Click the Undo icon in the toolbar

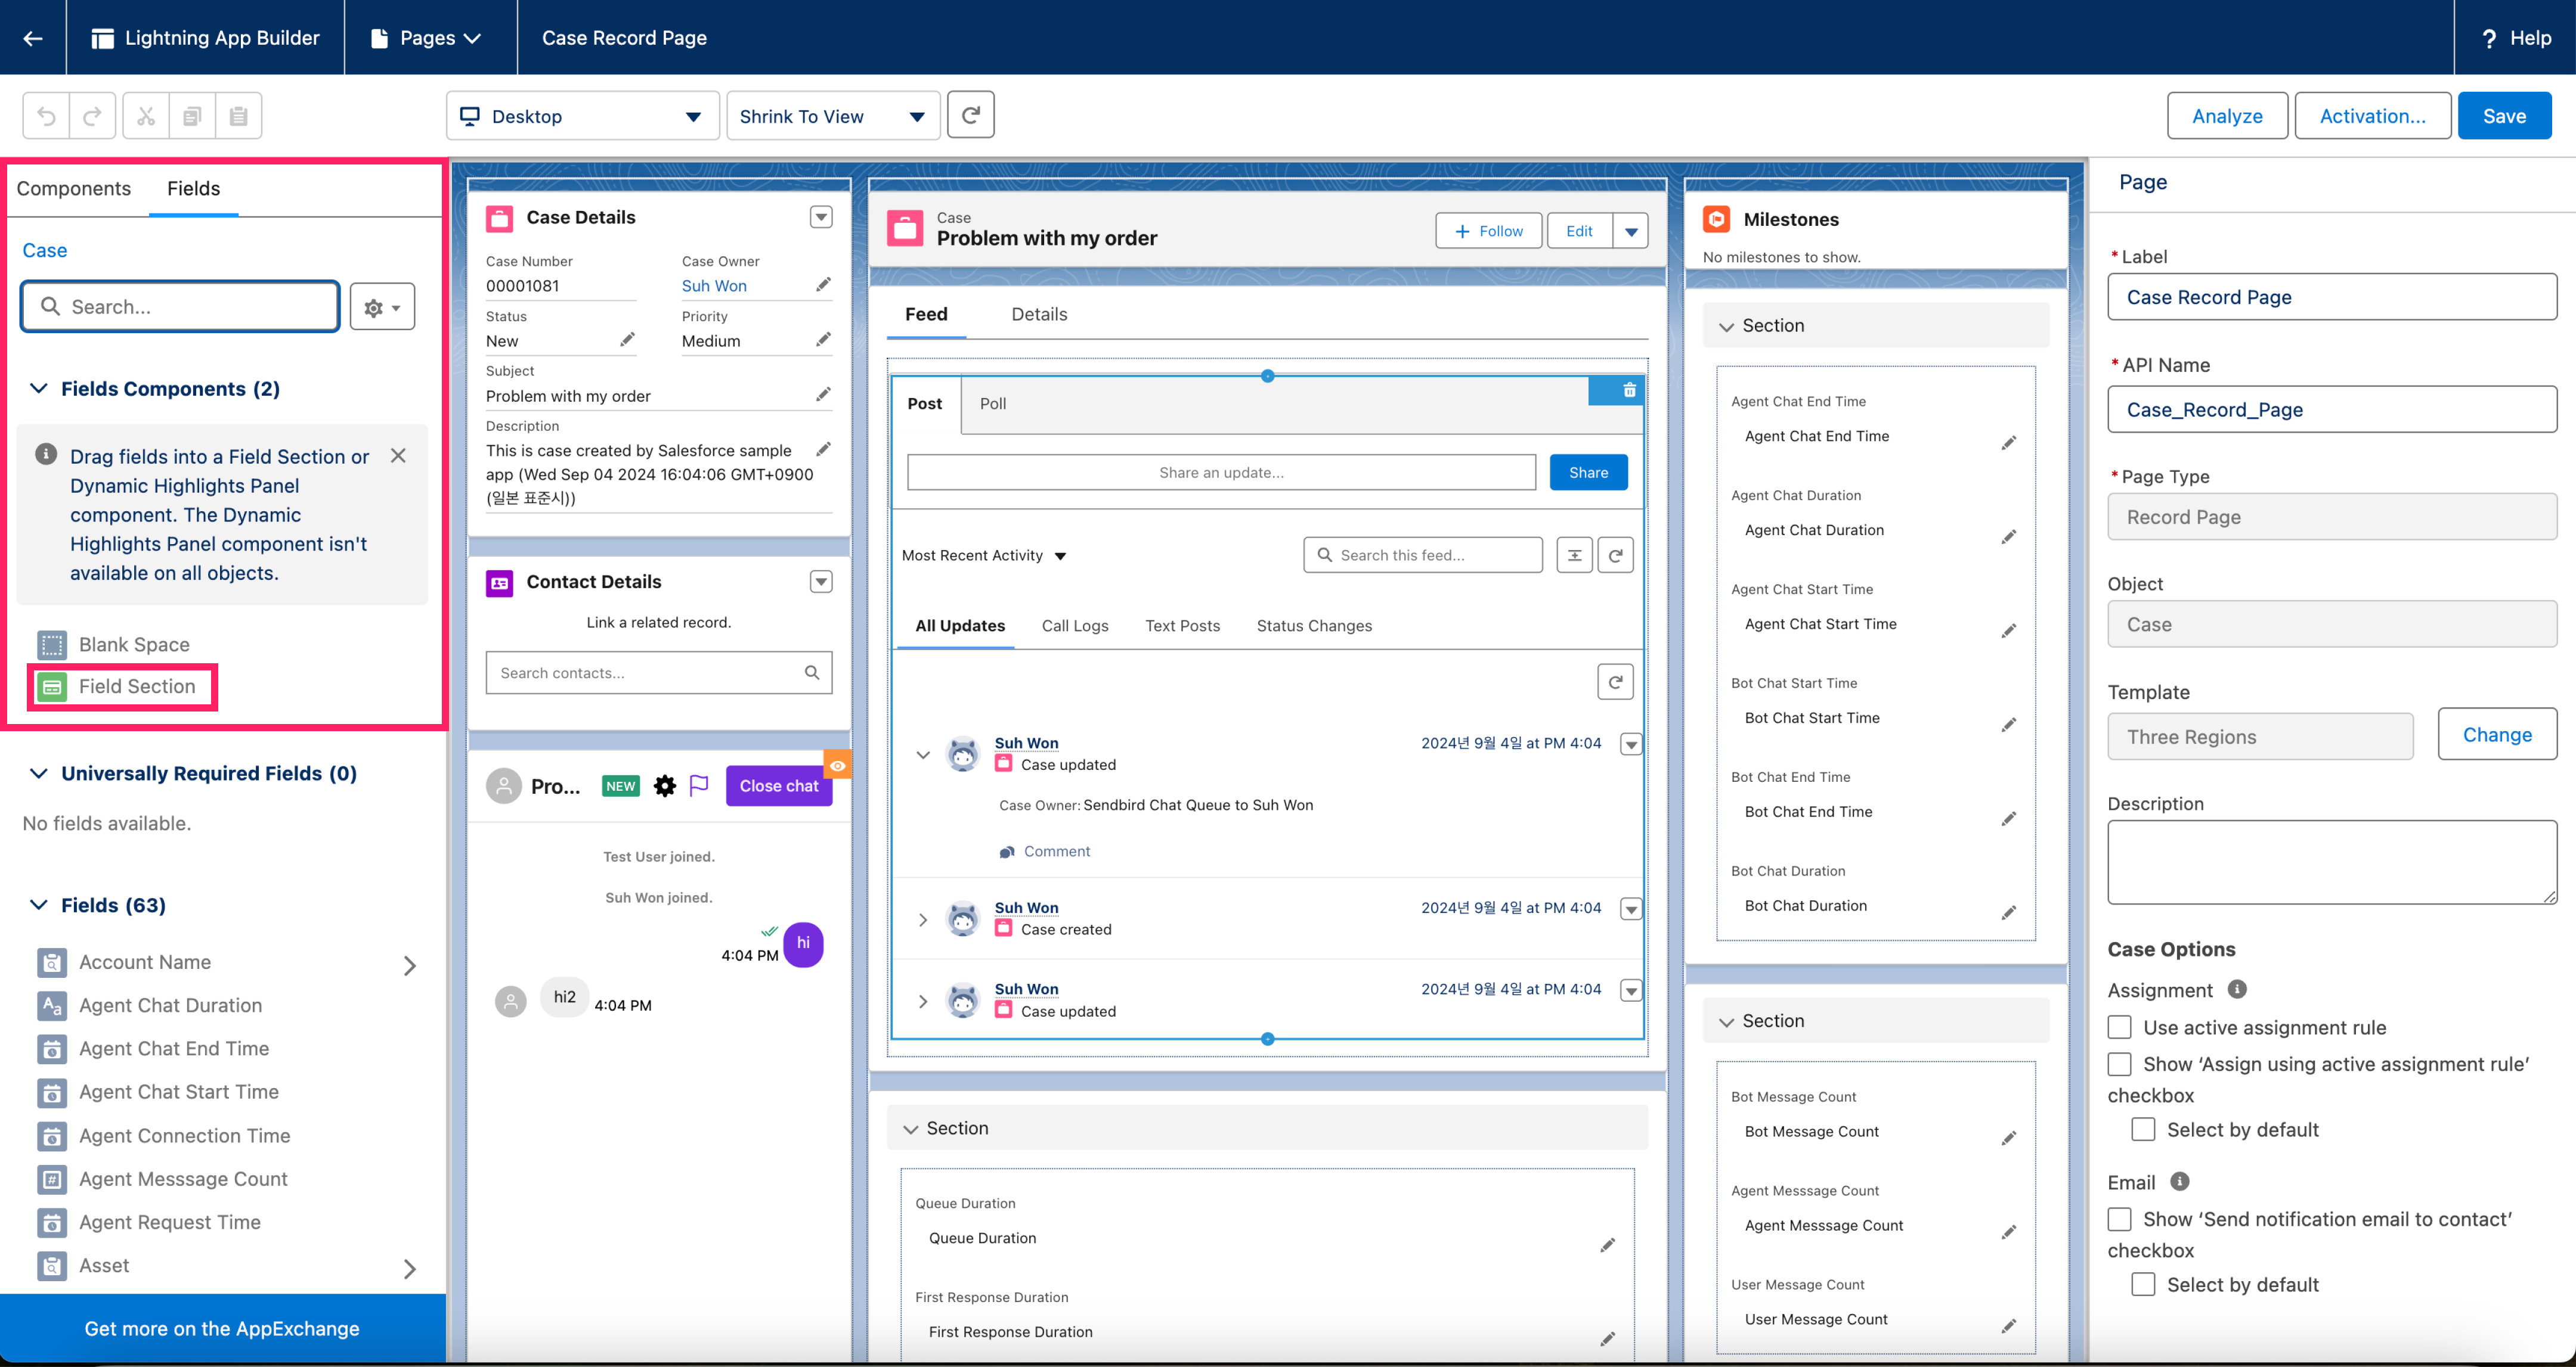click(x=45, y=115)
